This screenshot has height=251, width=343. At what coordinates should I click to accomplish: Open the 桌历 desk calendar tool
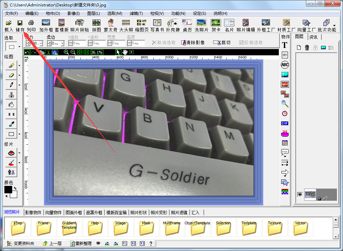(187, 26)
